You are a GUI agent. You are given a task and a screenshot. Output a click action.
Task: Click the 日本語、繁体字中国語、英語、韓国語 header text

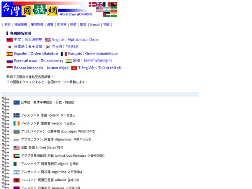[x=48, y=102]
